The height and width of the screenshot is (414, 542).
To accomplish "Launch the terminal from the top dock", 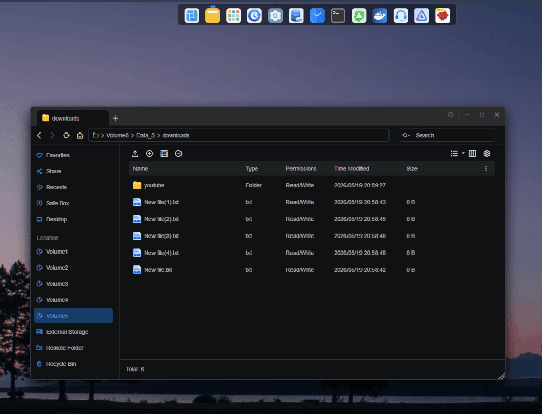I will [338, 16].
